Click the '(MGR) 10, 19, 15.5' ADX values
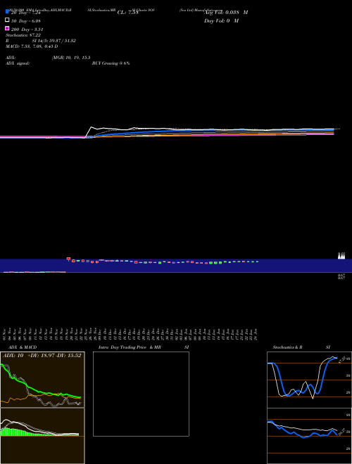 click(71, 58)
